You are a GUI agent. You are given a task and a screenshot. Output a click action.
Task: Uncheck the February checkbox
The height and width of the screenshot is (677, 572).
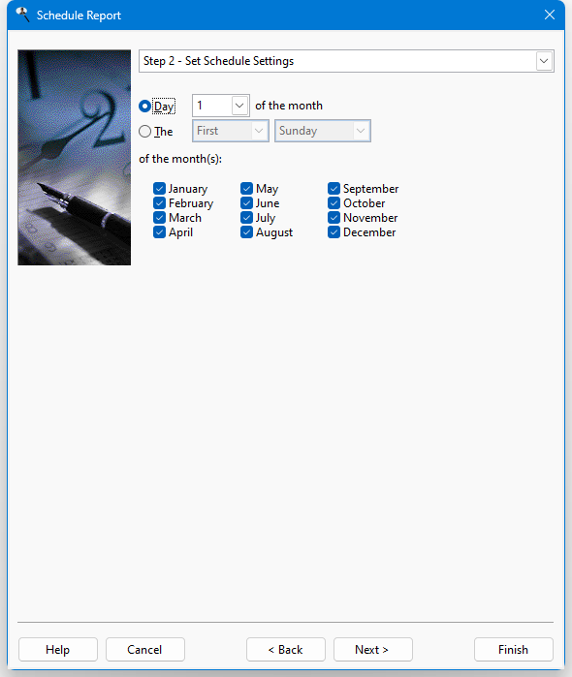point(160,203)
